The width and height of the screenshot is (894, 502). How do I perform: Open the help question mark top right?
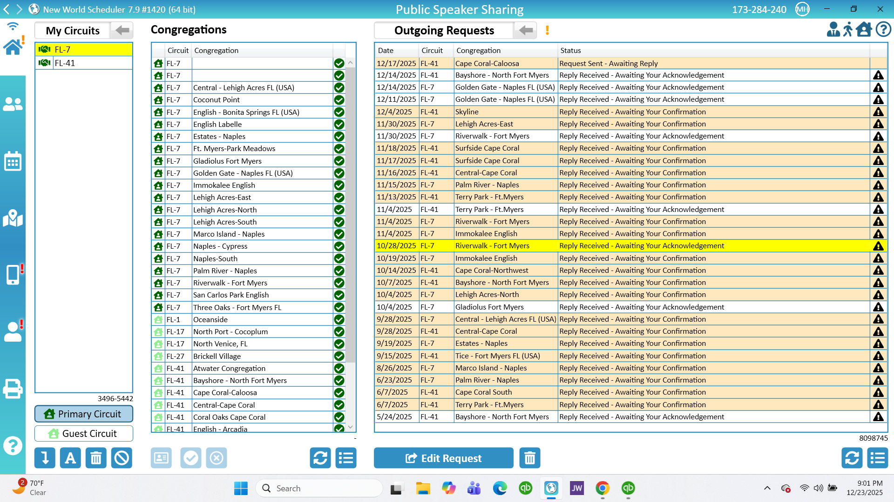point(883,30)
